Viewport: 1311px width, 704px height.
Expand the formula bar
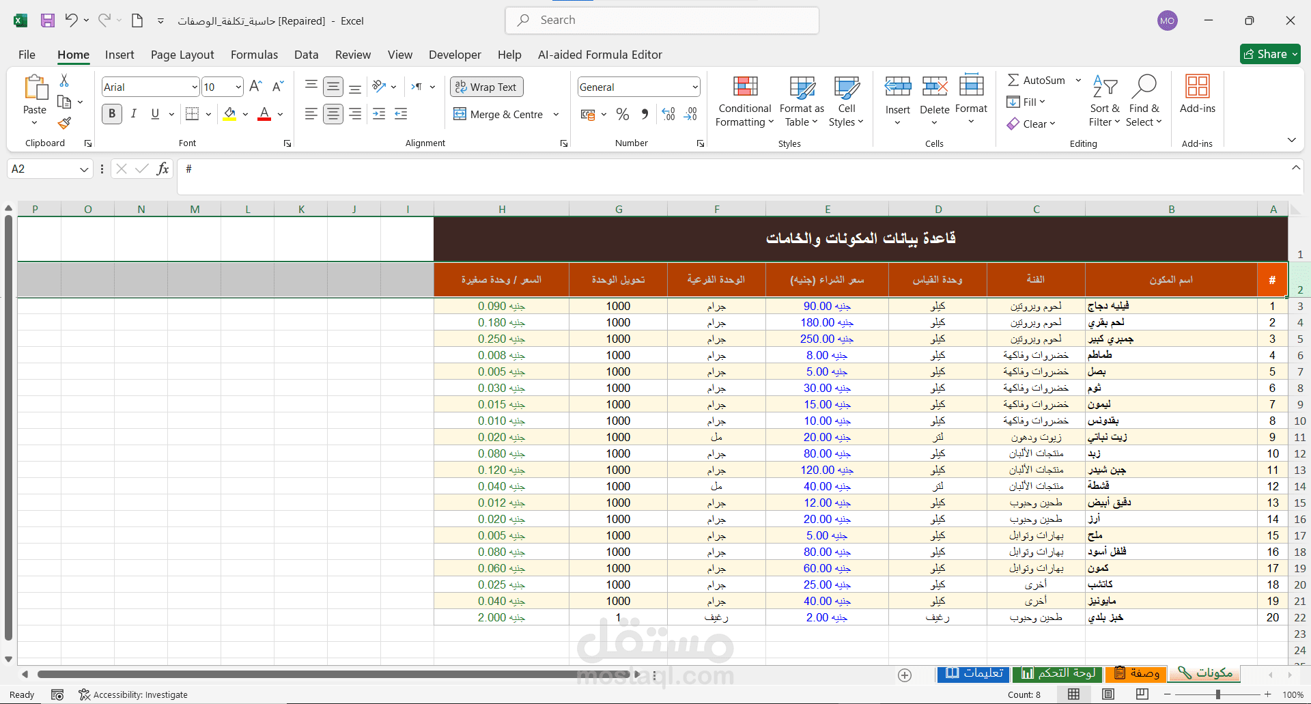coord(1296,168)
